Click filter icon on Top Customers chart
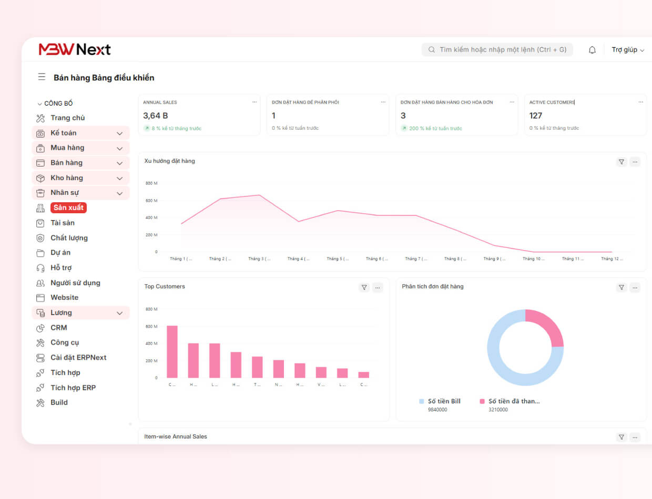 [x=364, y=287]
